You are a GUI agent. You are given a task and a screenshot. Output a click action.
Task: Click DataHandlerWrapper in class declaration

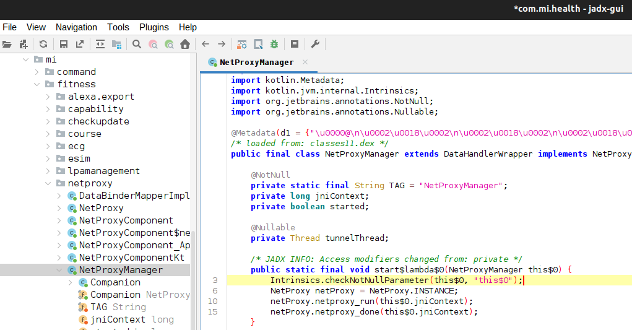[488, 154]
